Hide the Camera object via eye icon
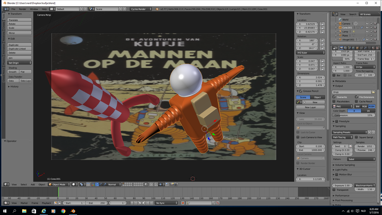The image size is (382, 215). tap(367, 24)
